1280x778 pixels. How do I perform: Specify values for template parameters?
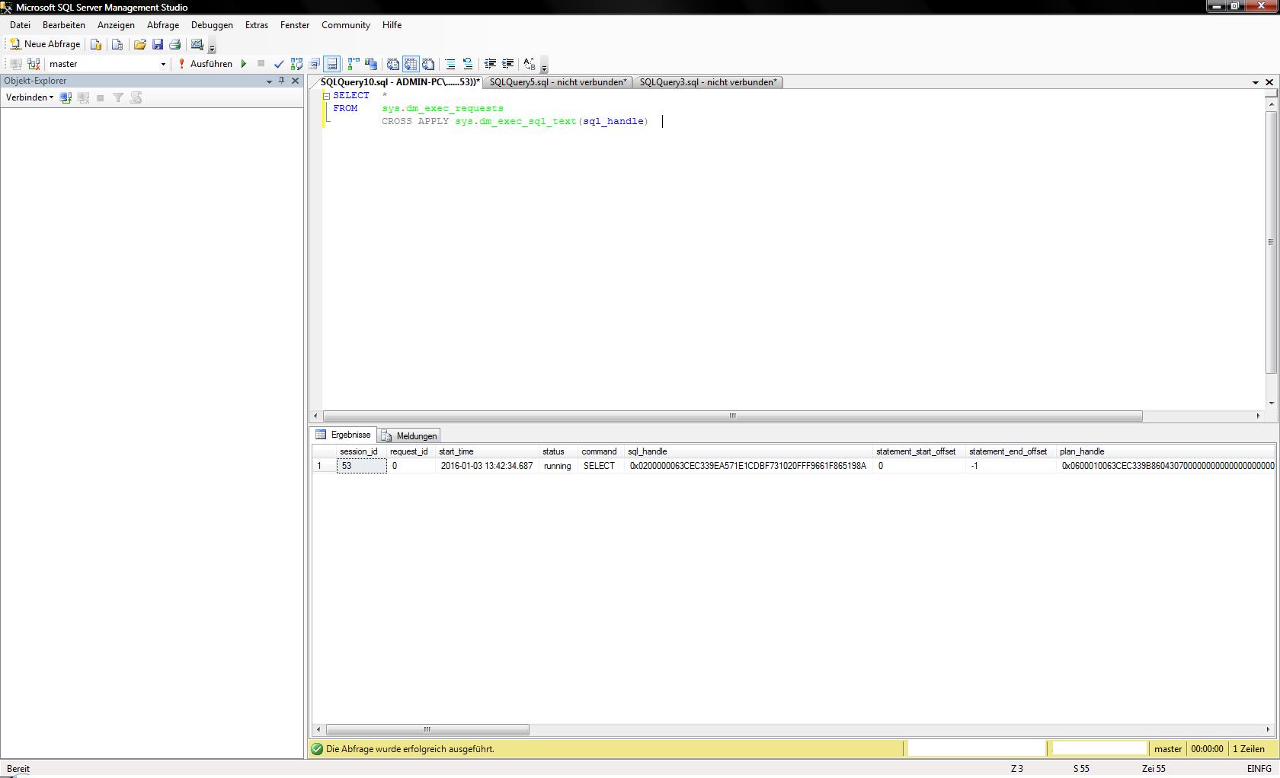(530, 64)
